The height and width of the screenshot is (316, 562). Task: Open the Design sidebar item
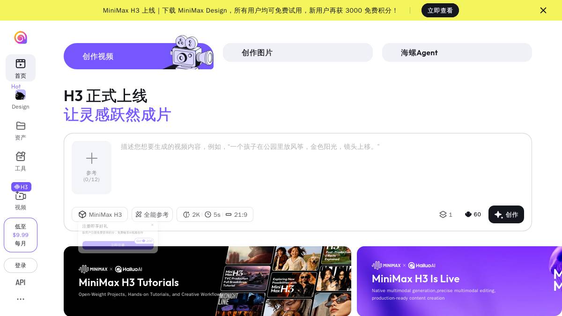(21, 99)
